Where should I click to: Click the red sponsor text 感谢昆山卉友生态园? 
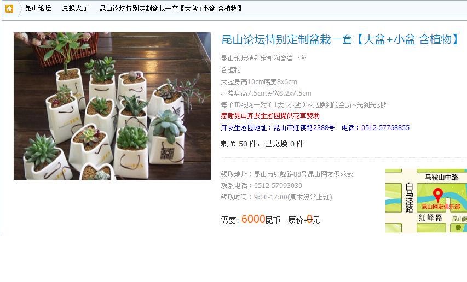(270, 116)
